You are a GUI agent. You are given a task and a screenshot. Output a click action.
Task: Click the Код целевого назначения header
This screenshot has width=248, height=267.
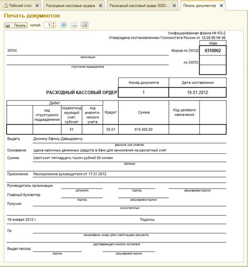click(x=184, y=112)
